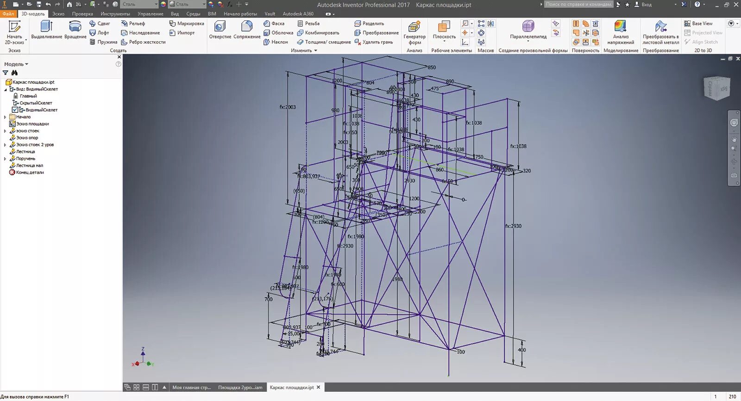Open the Модель browser dropdown

pos(16,64)
